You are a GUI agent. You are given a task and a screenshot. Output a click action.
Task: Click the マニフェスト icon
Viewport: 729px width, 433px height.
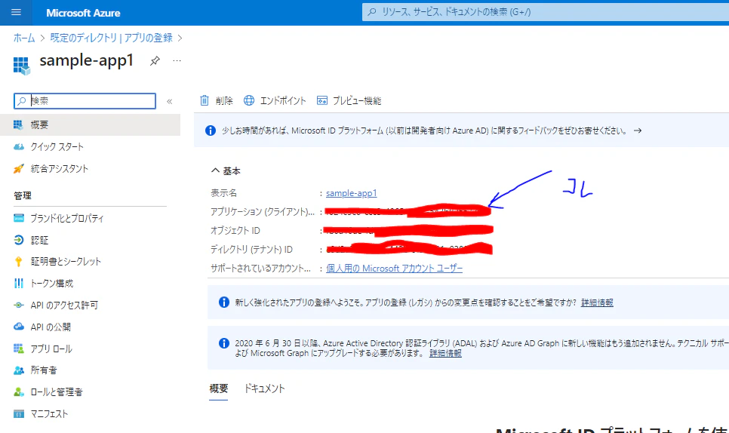[x=19, y=414]
